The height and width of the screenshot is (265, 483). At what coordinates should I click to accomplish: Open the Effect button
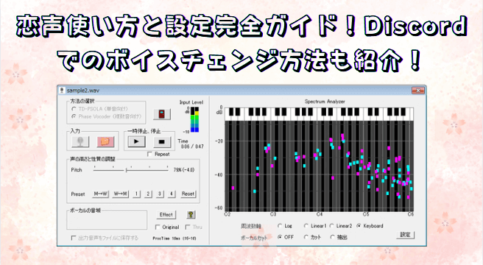(x=166, y=215)
